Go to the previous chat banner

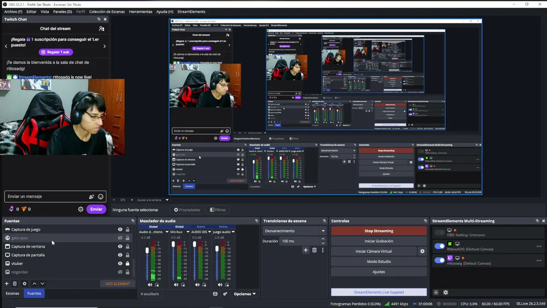pos(6,46)
